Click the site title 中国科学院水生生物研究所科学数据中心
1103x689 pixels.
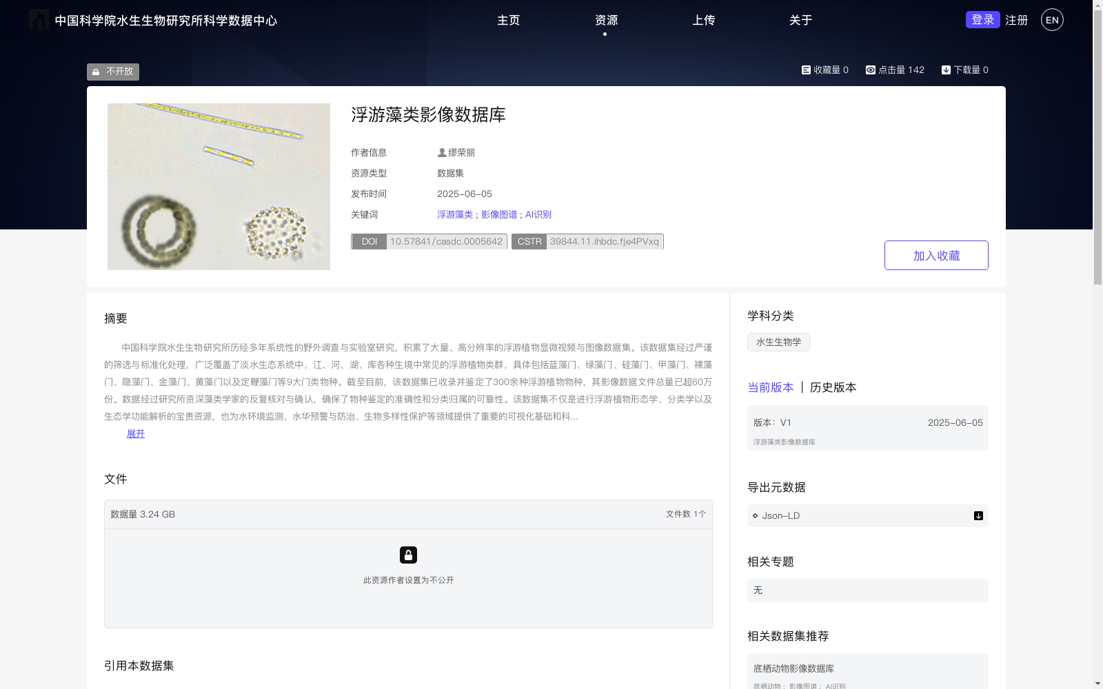click(x=166, y=21)
